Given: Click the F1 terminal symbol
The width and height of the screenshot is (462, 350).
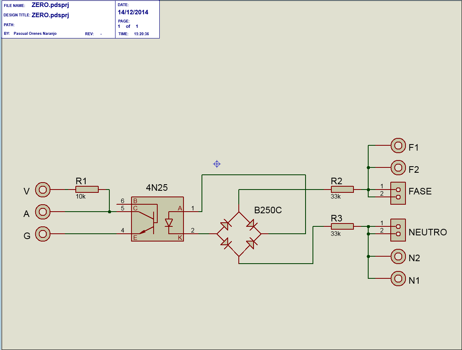Looking at the screenshot, I should (x=398, y=145).
